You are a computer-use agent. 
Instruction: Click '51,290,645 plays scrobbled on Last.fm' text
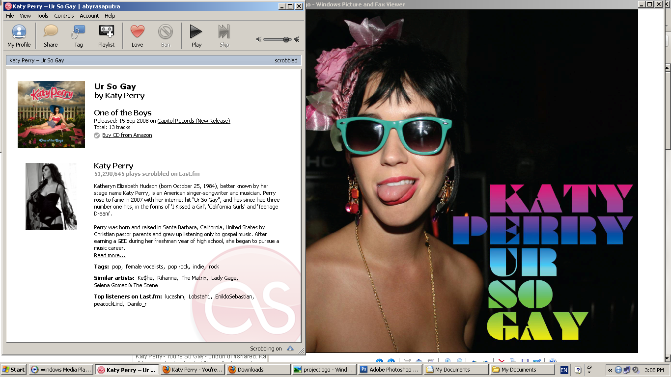pos(147,174)
